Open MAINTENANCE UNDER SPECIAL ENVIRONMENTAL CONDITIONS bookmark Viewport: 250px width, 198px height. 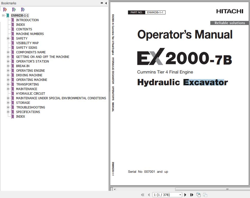pyautogui.click(x=61, y=98)
